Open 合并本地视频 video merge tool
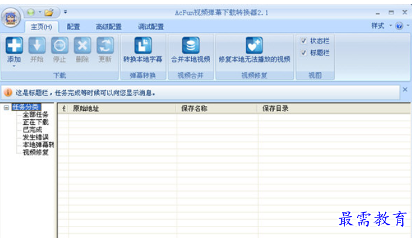This screenshot has width=412, height=238. [x=191, y=50]
